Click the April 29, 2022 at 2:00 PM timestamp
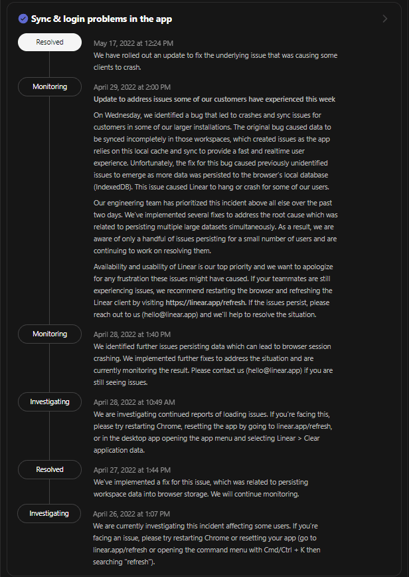Image resolution: width=409 pixels, height=577 pixels. click(132, 87)
